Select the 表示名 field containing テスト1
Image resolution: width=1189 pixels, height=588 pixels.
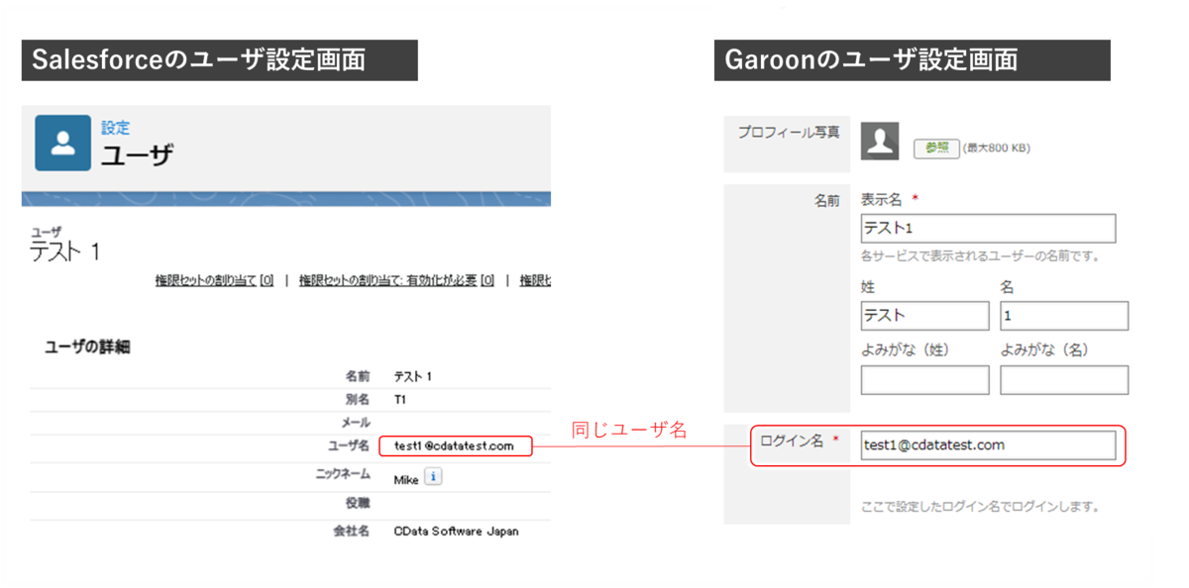(989, 229)
